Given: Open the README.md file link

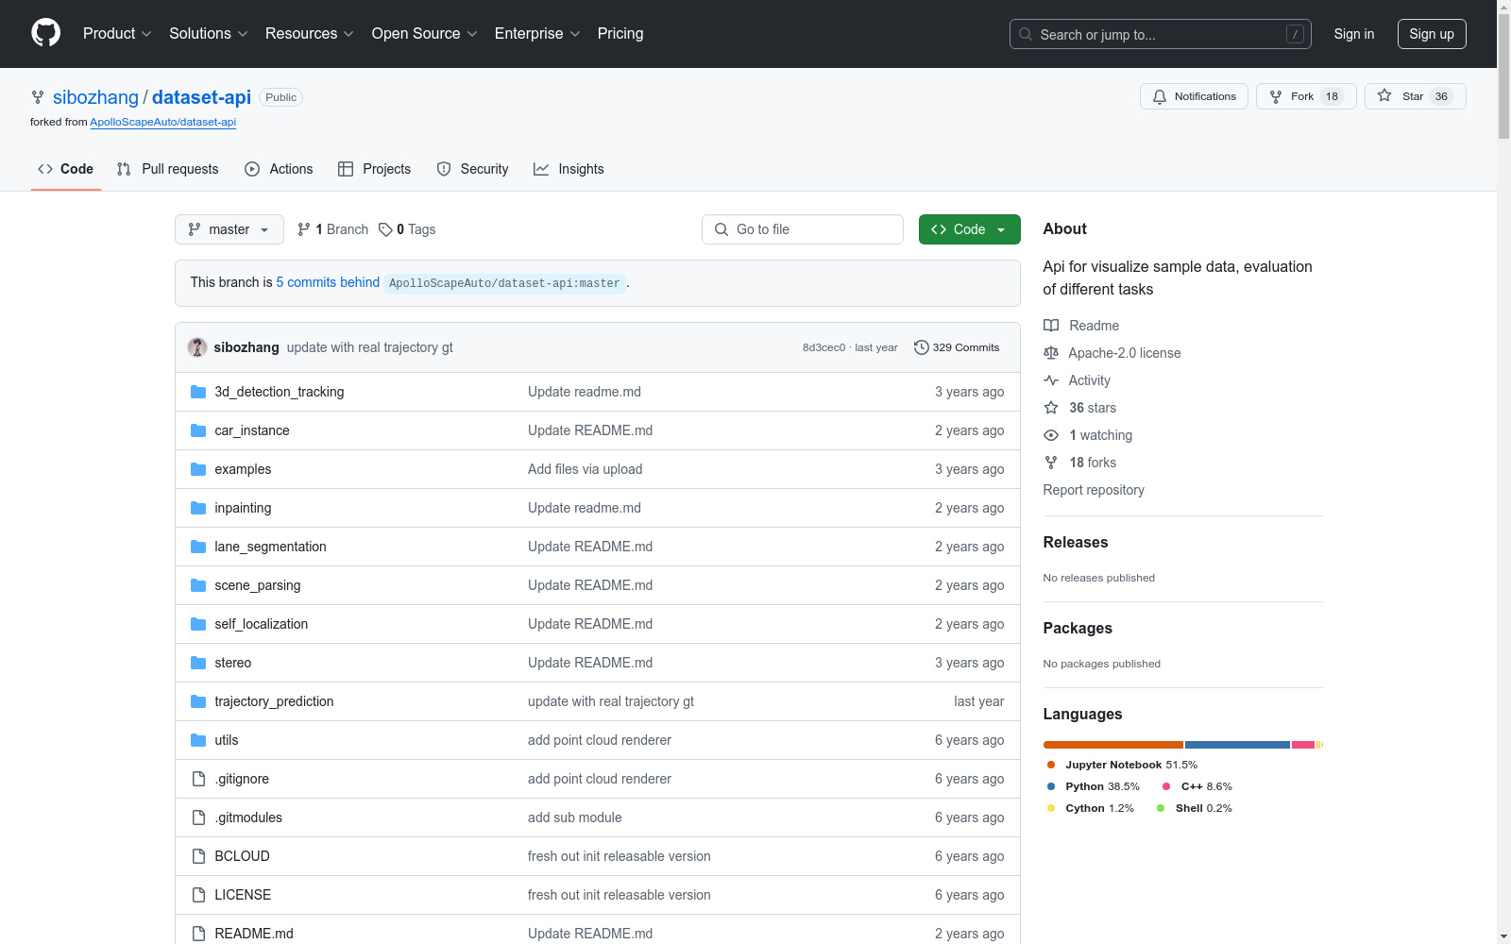Looking at the screenshot, I should [x=254, y=934].
